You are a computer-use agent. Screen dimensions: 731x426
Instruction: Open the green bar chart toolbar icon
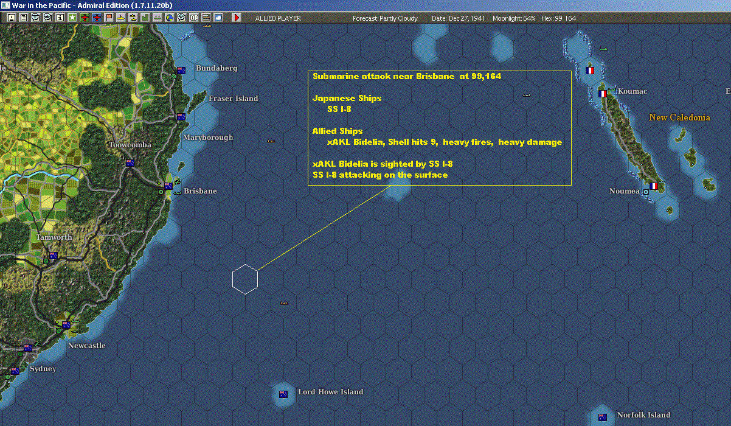coord(145,18)
